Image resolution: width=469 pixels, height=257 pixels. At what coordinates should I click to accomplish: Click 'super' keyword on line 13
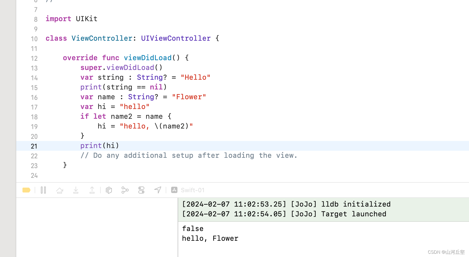[91, 68]
